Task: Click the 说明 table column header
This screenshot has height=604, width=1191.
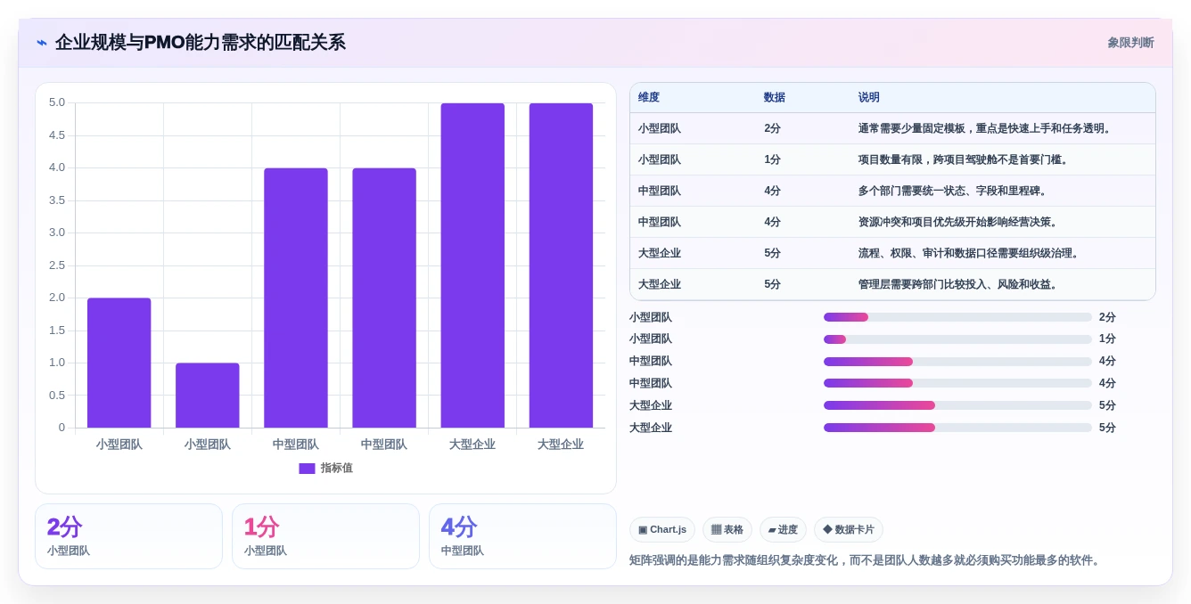Action: pyautogui.click(x=869, y=98)
